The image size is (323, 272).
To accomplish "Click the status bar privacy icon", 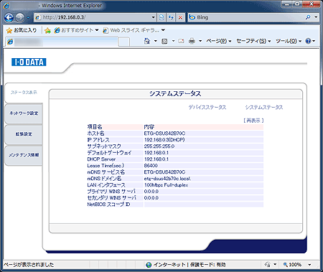I will coord(267,265).
